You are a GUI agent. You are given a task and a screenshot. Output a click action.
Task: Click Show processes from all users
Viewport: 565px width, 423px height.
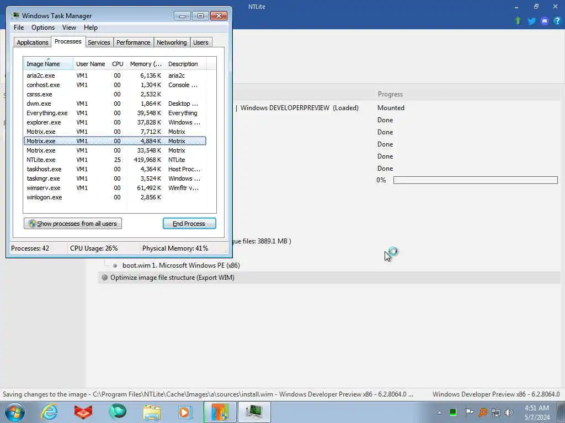(73, 224)
